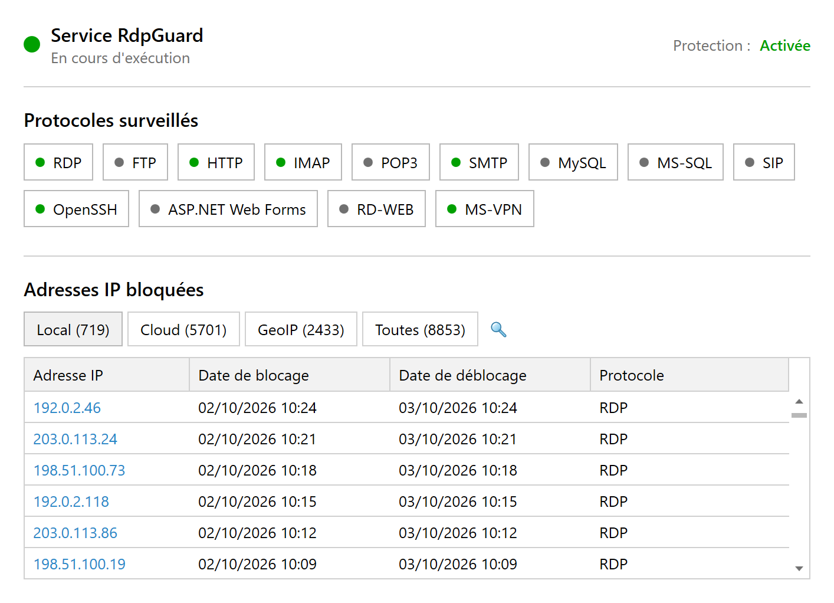Open IP address 192.0.2.46
Screen dimensions: 834x603
tap(67, 408)
